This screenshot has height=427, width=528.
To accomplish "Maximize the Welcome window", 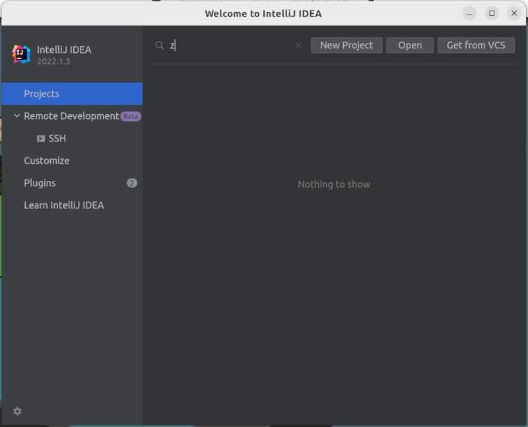I will click(x=492, y=13).
